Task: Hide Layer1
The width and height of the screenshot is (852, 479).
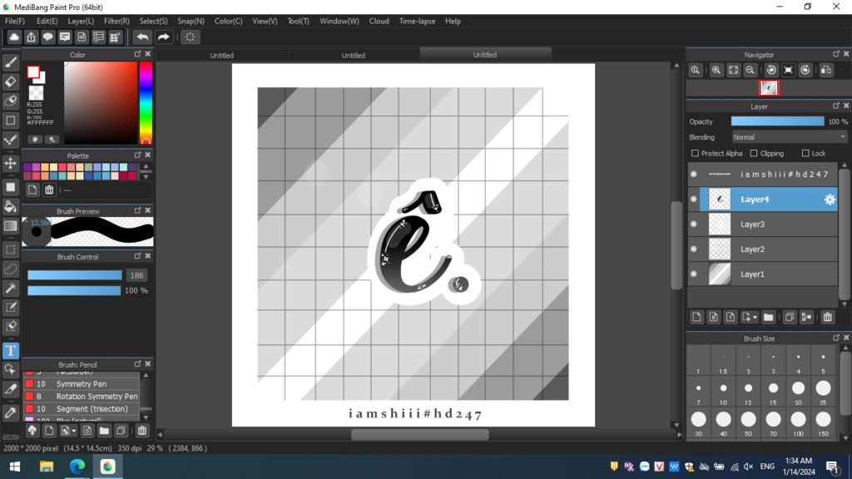Action: tap(694, 274)
